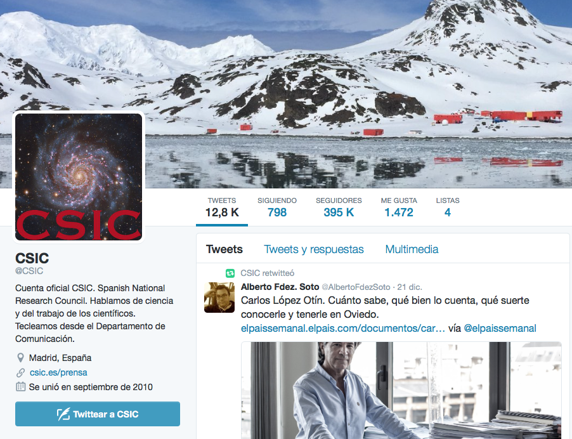The width and height of the screenshot is (572, 439).
Task: Click the Twittear a CSIC button
Action: tap(98, 414)
